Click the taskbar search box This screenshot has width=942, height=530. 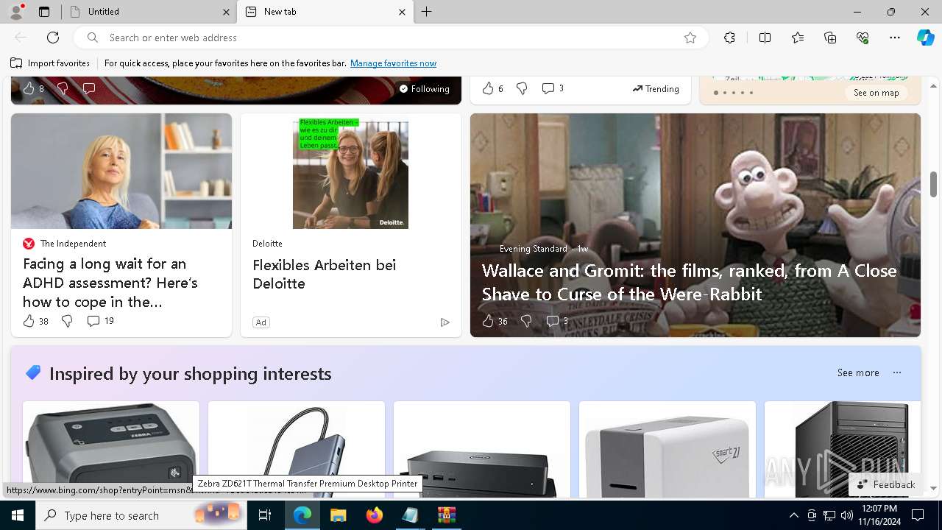coord(141,515)
